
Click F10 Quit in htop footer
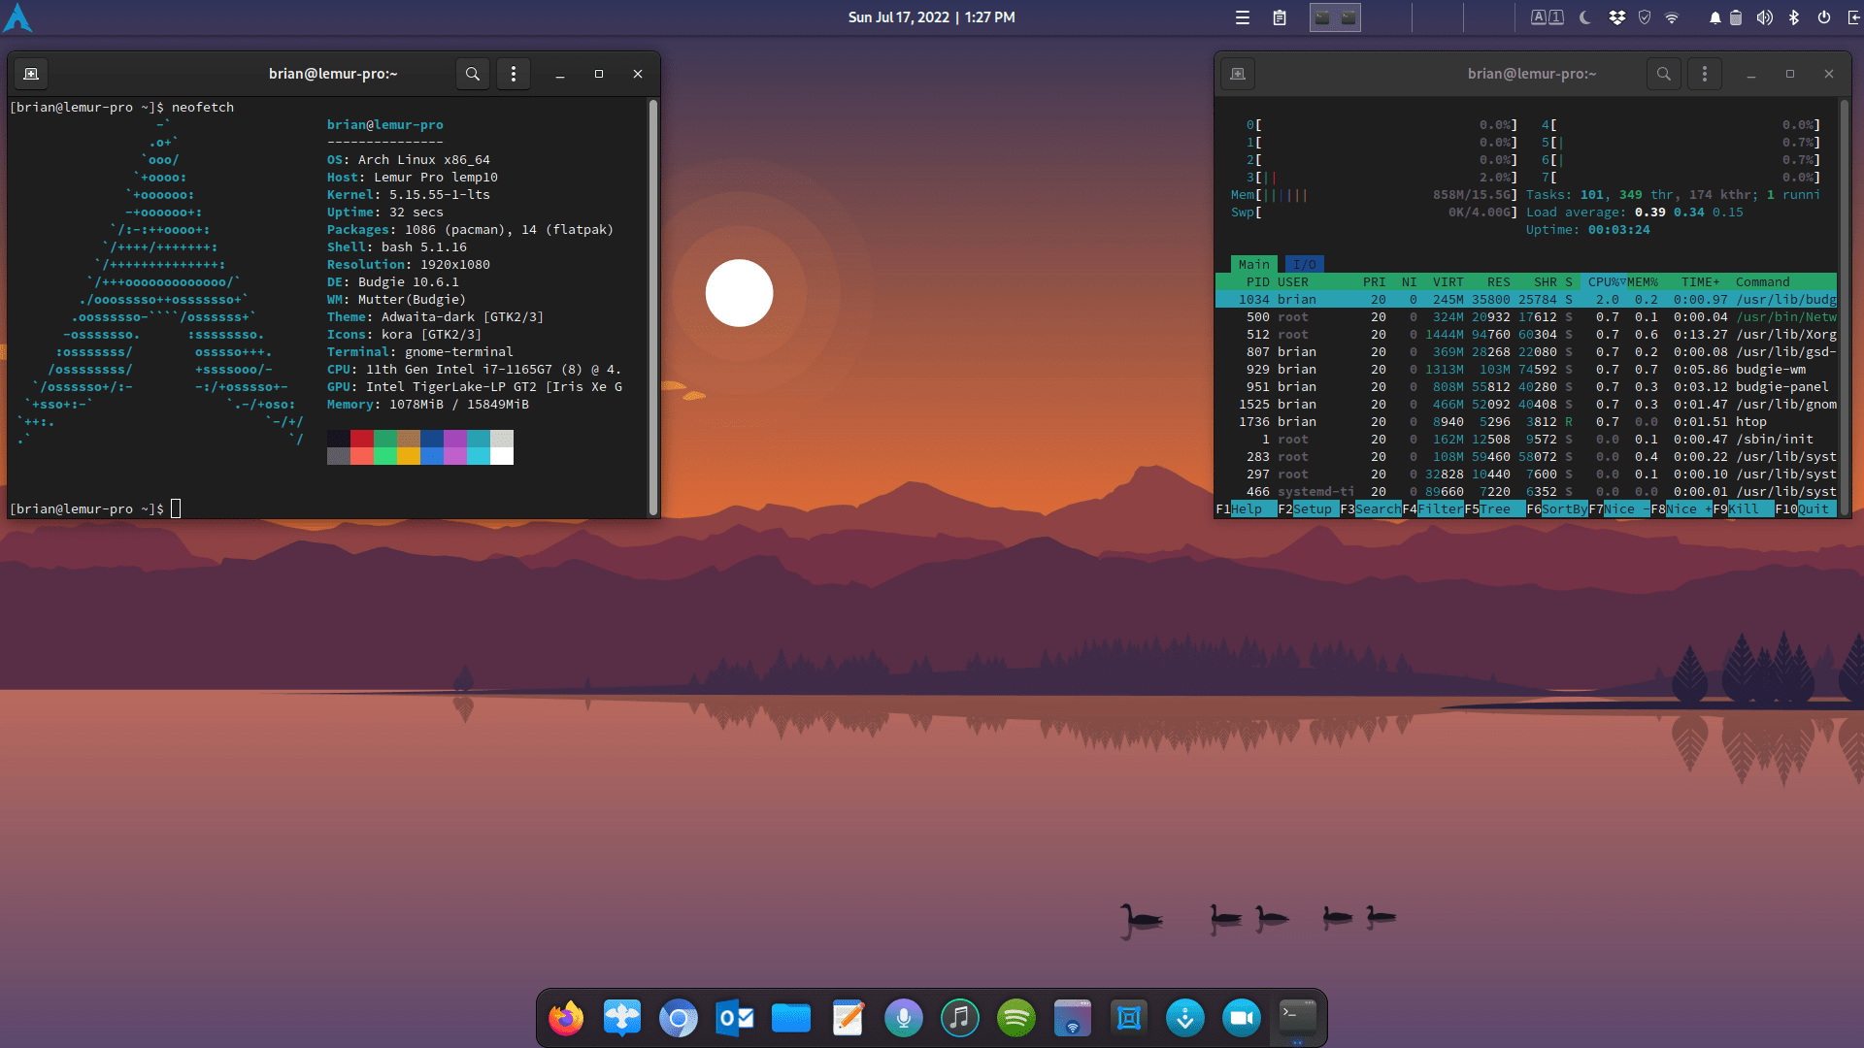coord(1813,509)
